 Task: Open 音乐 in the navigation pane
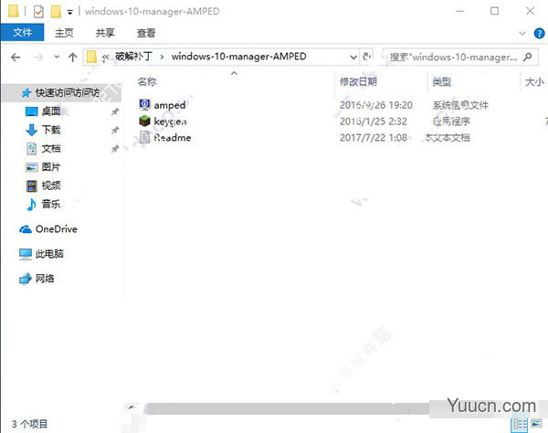(51, 204)
